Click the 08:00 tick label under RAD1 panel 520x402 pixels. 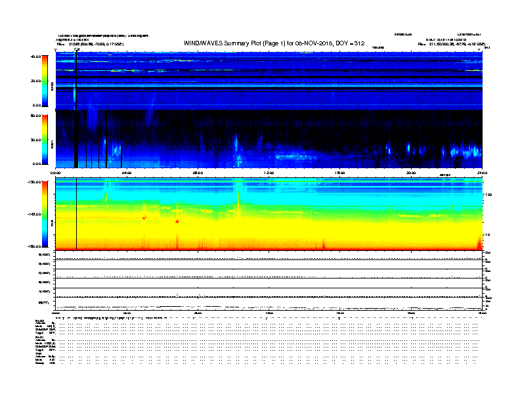[x=198, y=173]
